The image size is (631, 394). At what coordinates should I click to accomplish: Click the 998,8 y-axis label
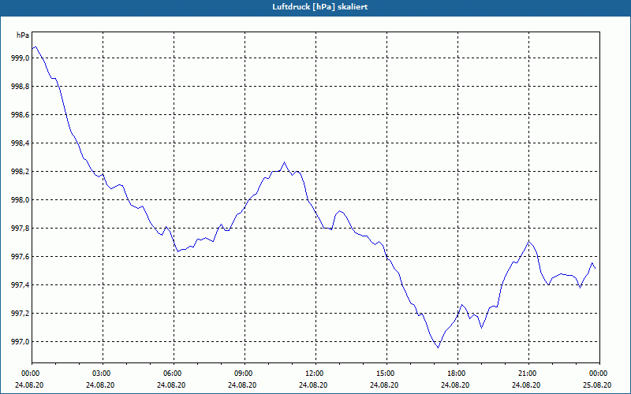[21, 87]
